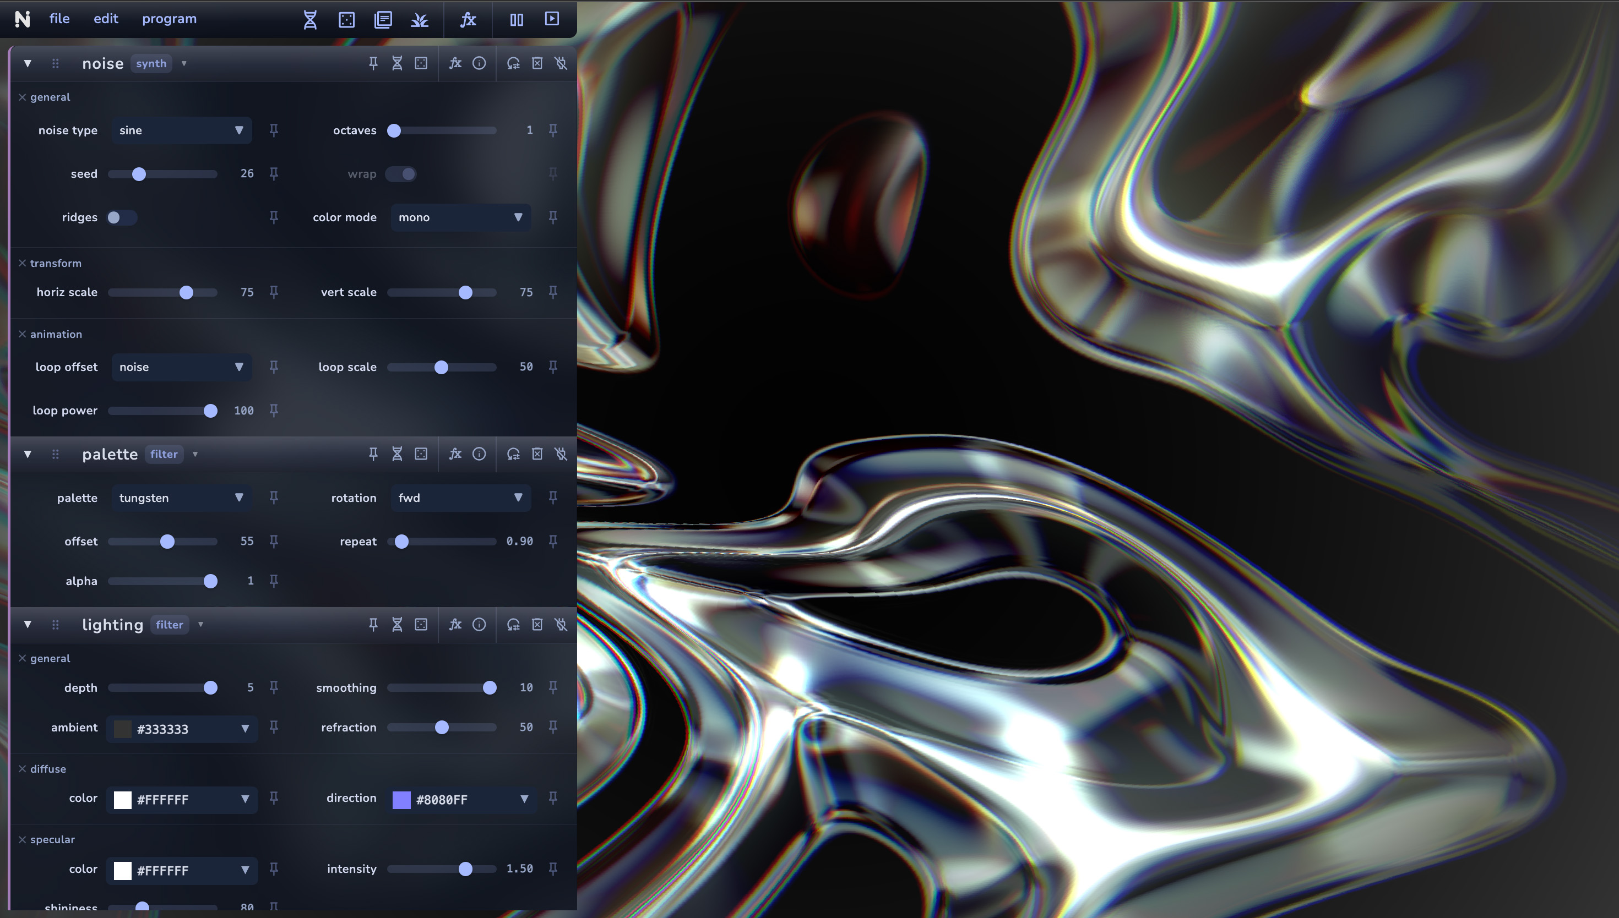Click the synth badge next to noise

[151, 63]
